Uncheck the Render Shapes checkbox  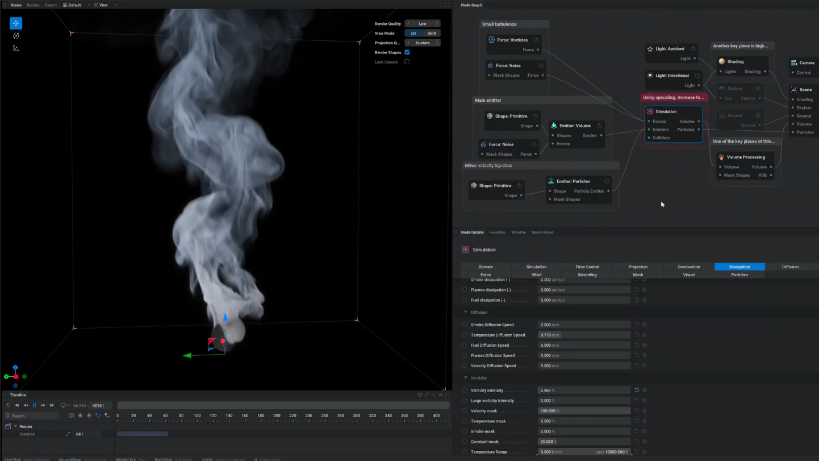tap(407, 52)
